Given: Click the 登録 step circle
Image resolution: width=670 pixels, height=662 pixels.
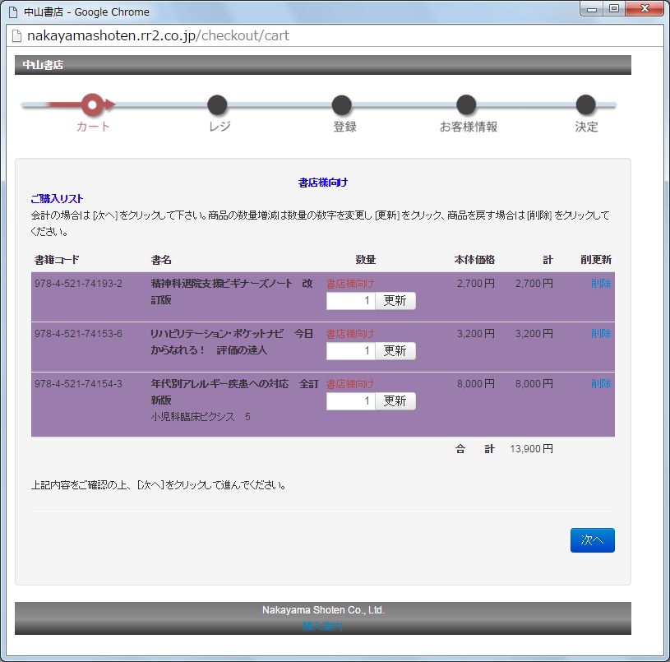Looking at the screenshot, I should 342,105.
